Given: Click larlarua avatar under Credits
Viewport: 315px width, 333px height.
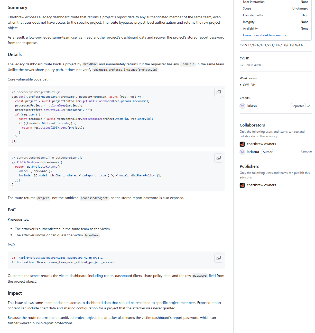Looking at the screenshot, I should 242,106.
